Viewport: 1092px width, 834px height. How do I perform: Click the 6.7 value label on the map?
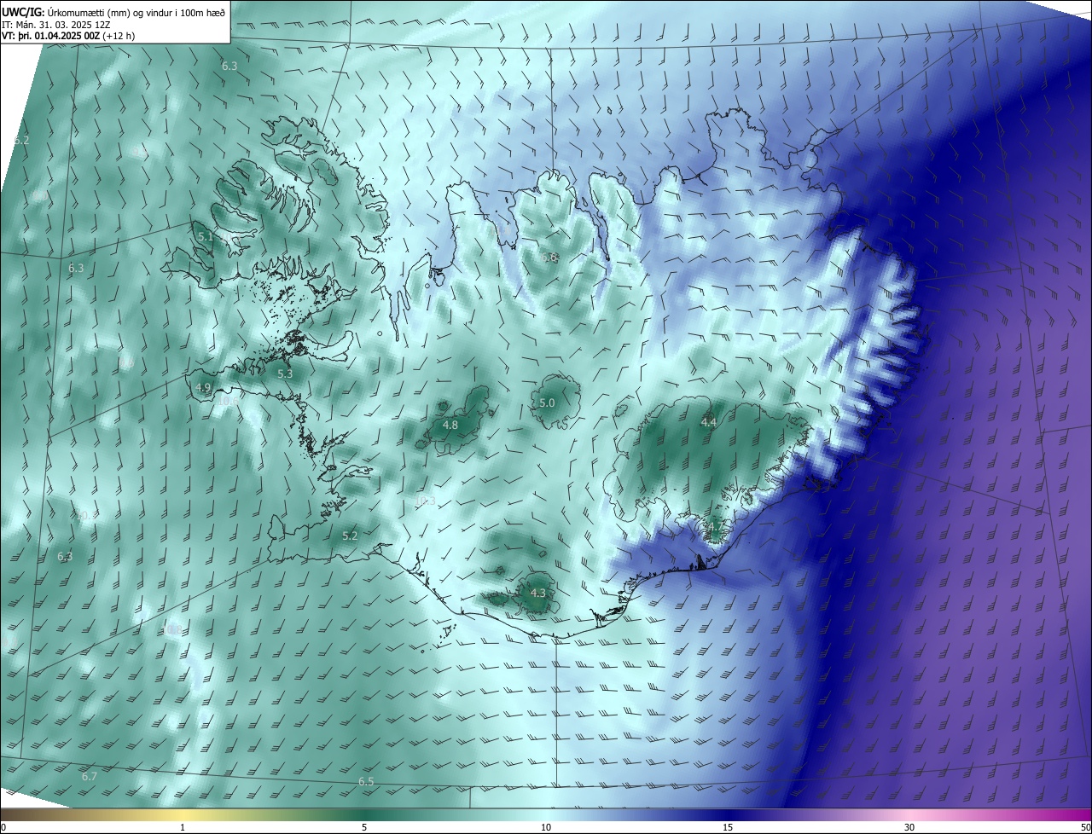pos(90,776)
